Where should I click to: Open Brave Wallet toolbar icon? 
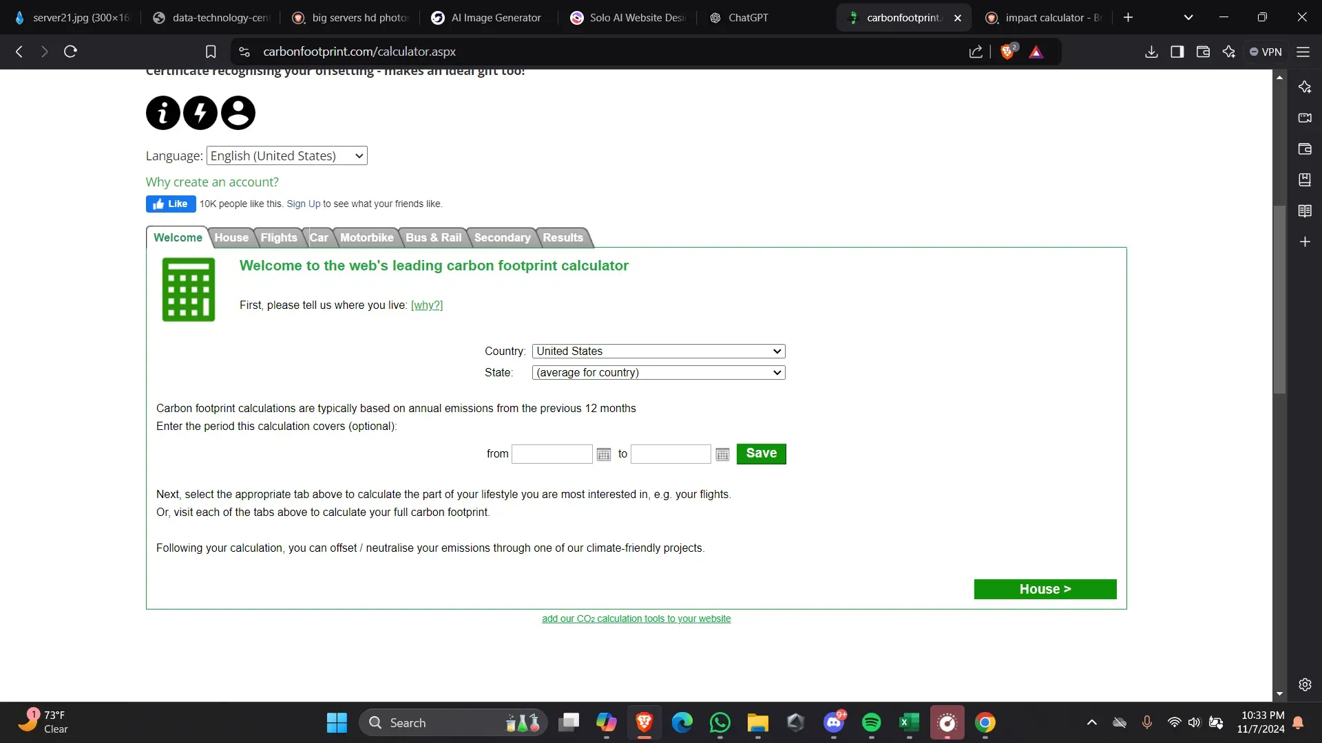pyautogui.click(x=1203, y=52)
